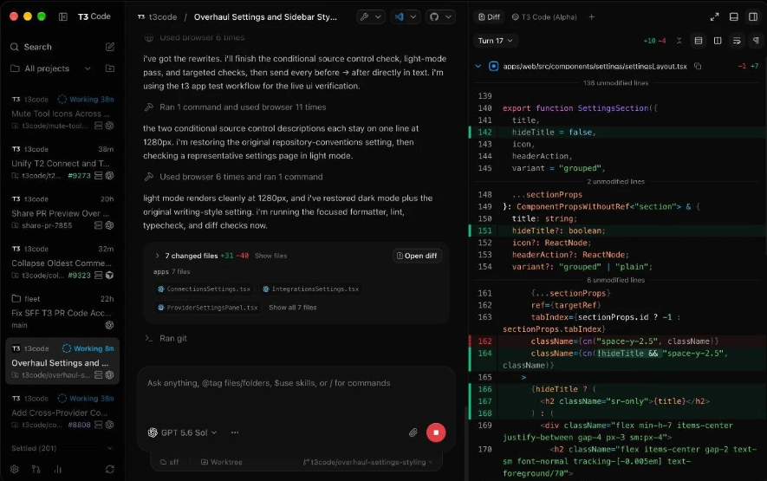Viewport: 767px width, 481px height.
Task: Toggle the file viewed checkbox for settingsLayout.tsx
Action: click(x=493, y=66)
